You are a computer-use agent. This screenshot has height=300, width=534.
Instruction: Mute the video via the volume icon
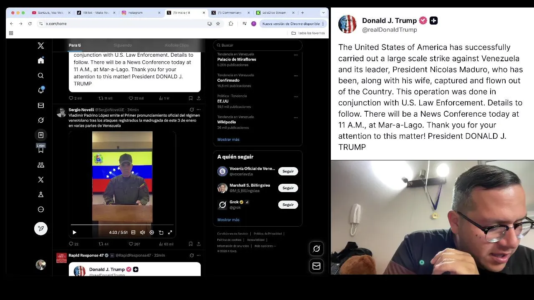coord(142,232)
